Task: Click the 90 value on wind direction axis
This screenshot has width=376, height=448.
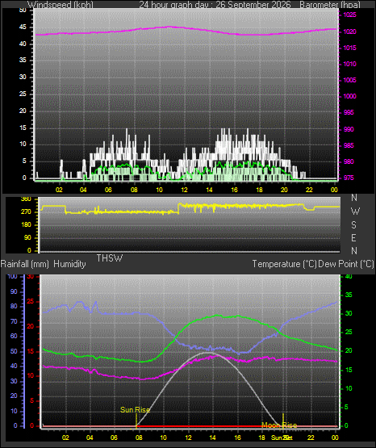Action: pyautogui.click(x=27, y=237)
